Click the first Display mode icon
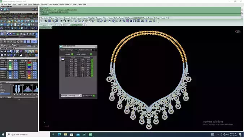Viewport: 244px width, 137px height. [x=2, y=34]
